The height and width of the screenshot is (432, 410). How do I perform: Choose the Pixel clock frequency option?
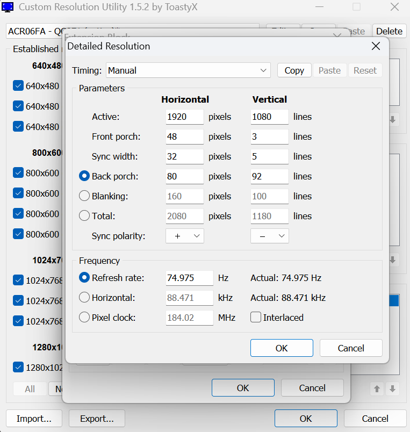click(x=84, y=318)
